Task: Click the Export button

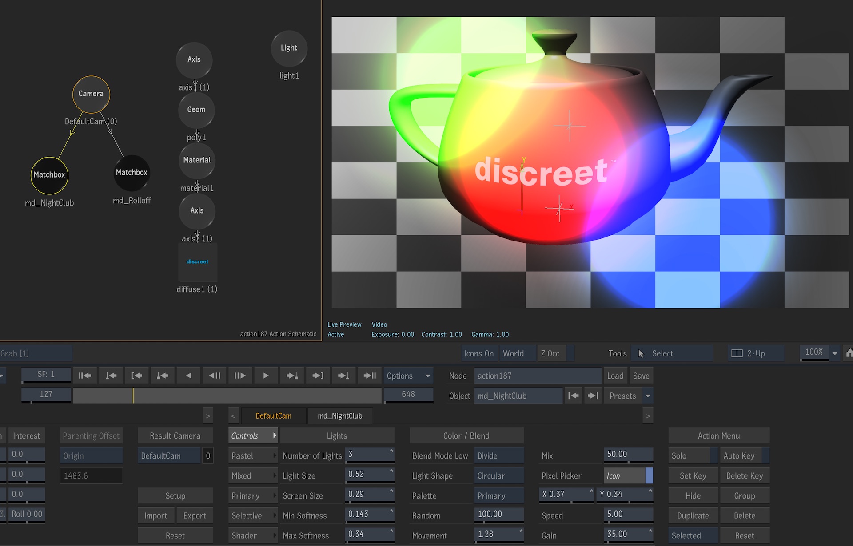Action: (x=195, y=515)
